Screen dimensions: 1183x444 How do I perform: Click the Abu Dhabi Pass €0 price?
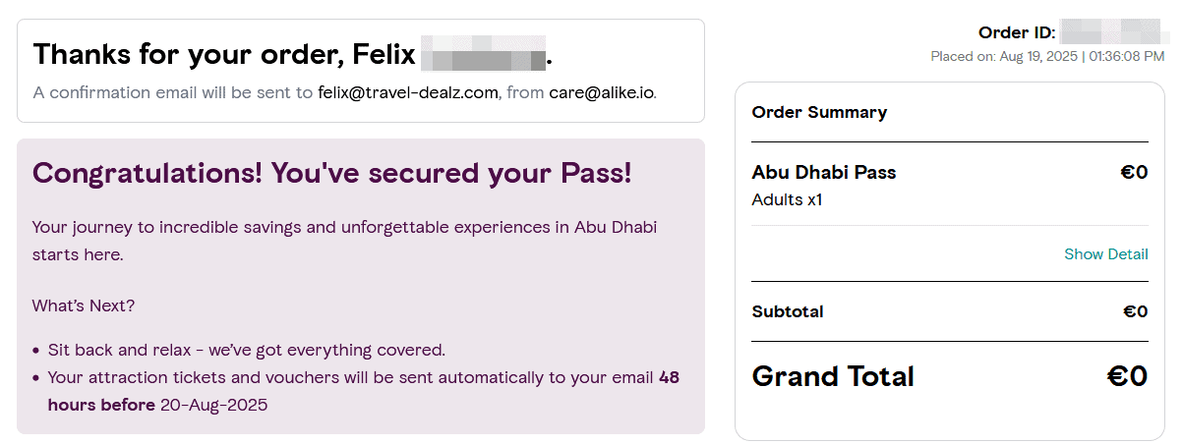click(x=1134, y=173)
